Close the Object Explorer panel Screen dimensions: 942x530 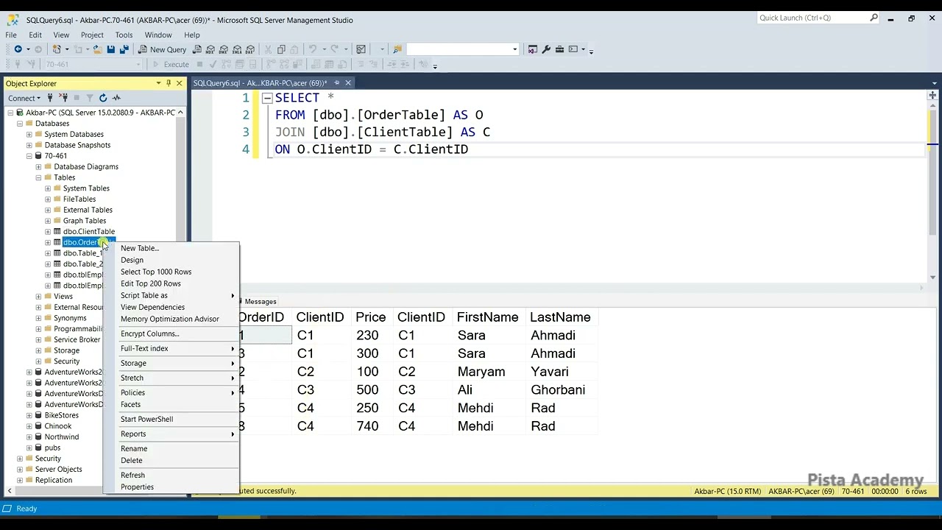coord(179,83)
